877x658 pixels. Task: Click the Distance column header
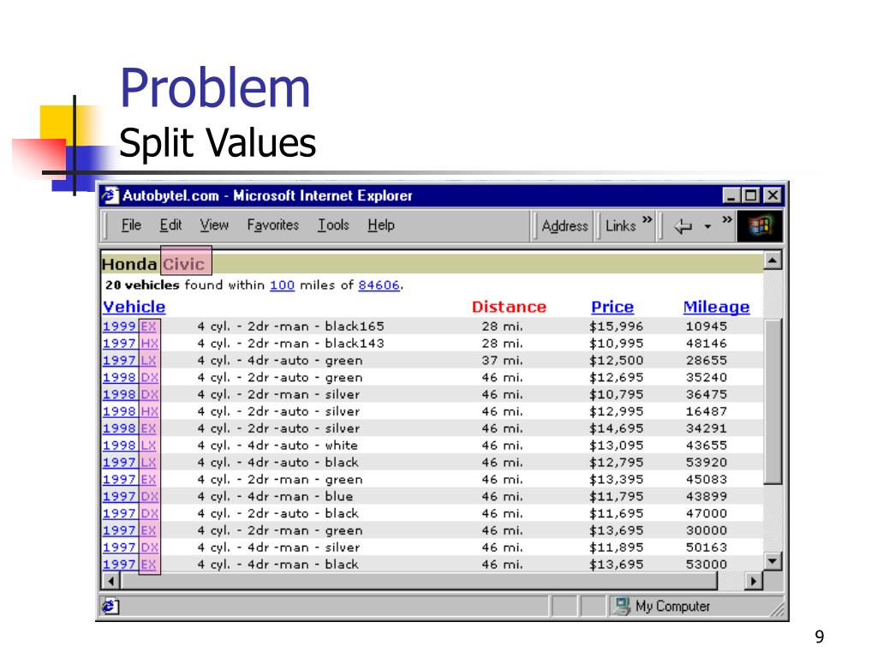[509, 307]
